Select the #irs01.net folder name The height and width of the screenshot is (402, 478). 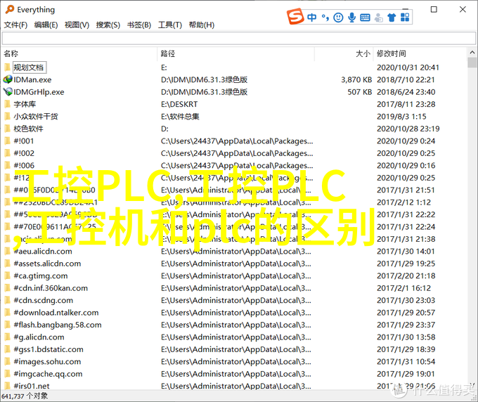pos(32,386)
